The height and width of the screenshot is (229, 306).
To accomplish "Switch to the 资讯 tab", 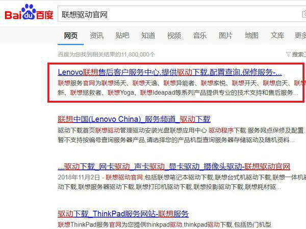I will click(x=96, y=36).
